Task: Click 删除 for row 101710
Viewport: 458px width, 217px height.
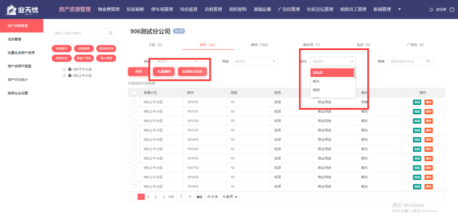Action: 428,168
